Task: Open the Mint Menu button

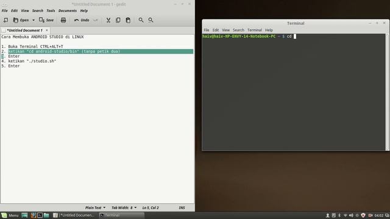Action: (10, 215)
